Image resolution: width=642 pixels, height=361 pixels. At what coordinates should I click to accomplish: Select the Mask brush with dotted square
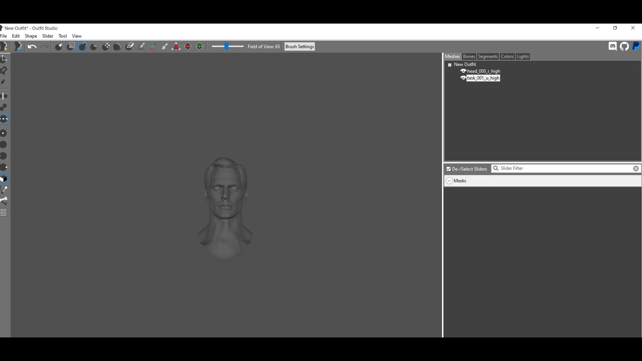(x=71, y=47)
